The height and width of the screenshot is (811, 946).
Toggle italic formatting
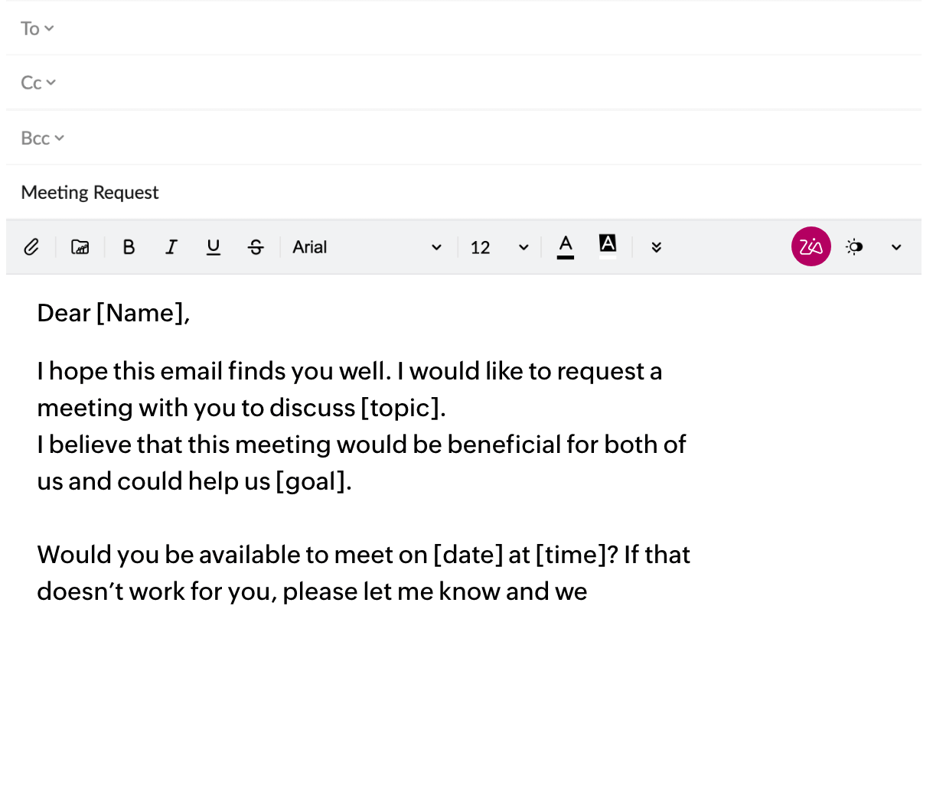click(171, 247)
